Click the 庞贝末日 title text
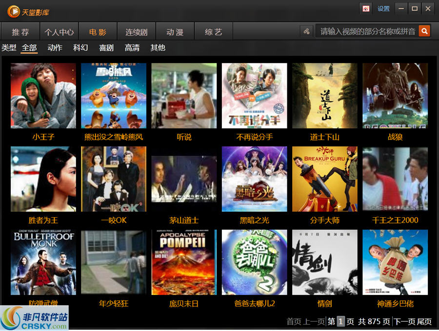The width and height of the screenshot is (439, 331). click(x=184, y=304)
